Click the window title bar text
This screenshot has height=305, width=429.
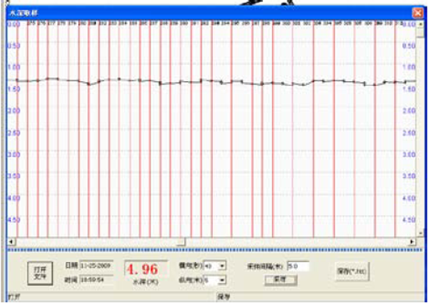coord(23,12)
